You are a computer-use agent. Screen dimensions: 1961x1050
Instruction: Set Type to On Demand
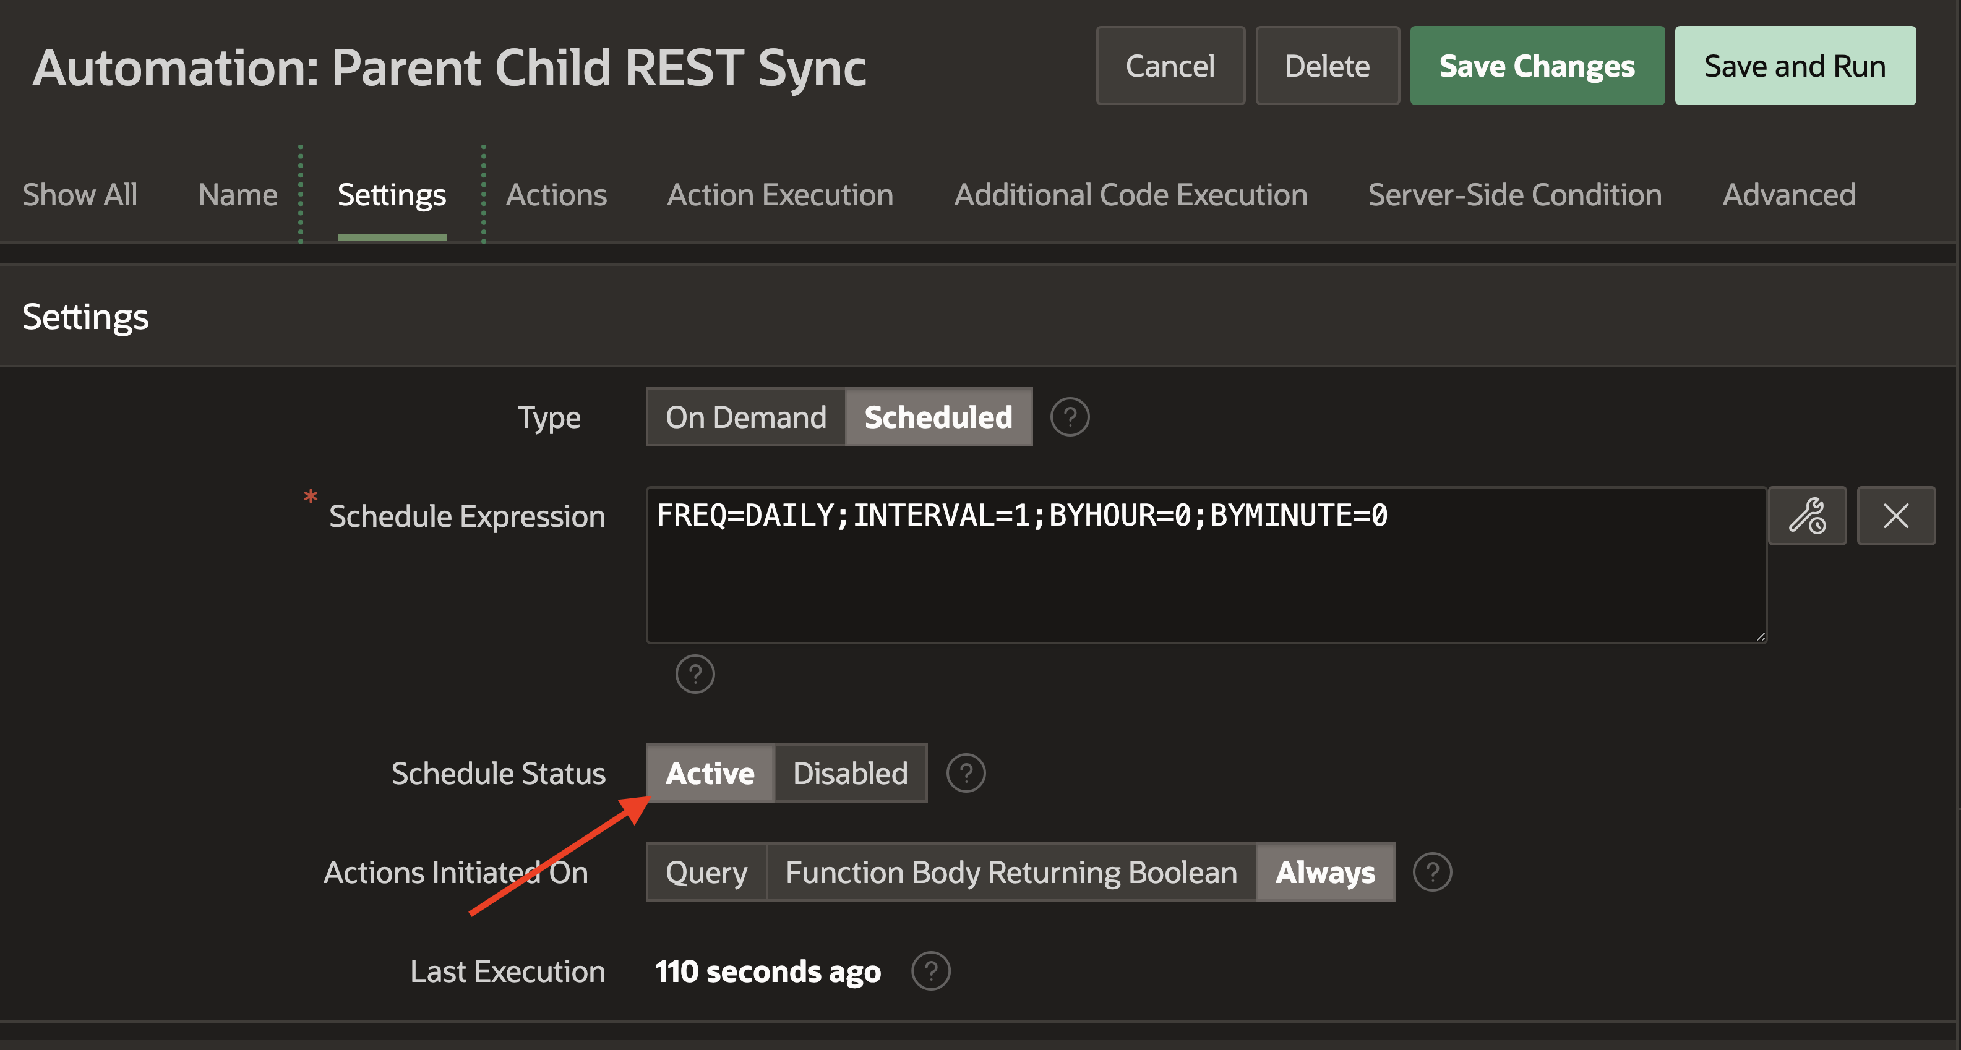click(745, 417)
